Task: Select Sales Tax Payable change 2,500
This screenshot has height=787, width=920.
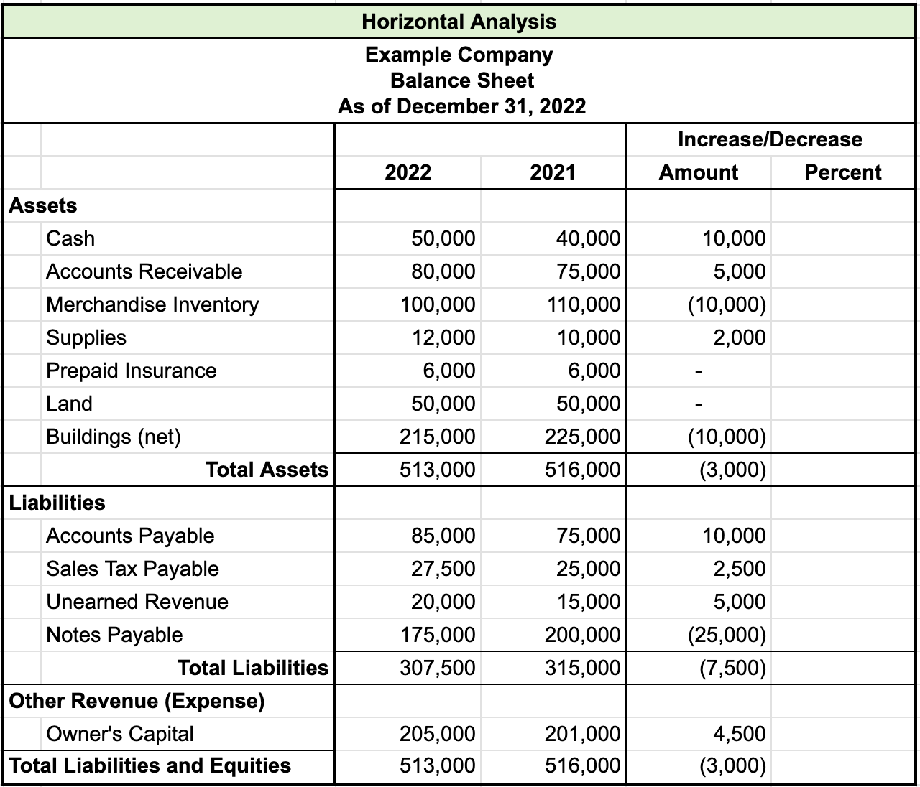Action: [740, 569]
